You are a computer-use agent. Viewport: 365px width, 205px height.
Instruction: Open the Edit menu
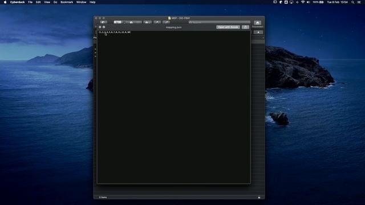(x=38, y=2)
